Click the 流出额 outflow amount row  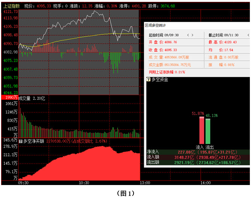pyautogui.click(x=198, y=163)
